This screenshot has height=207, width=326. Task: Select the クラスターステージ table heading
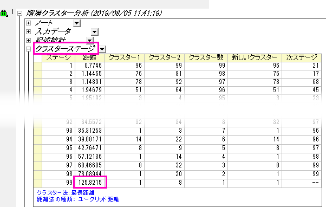pyautogui.click(x=66, y=48)
